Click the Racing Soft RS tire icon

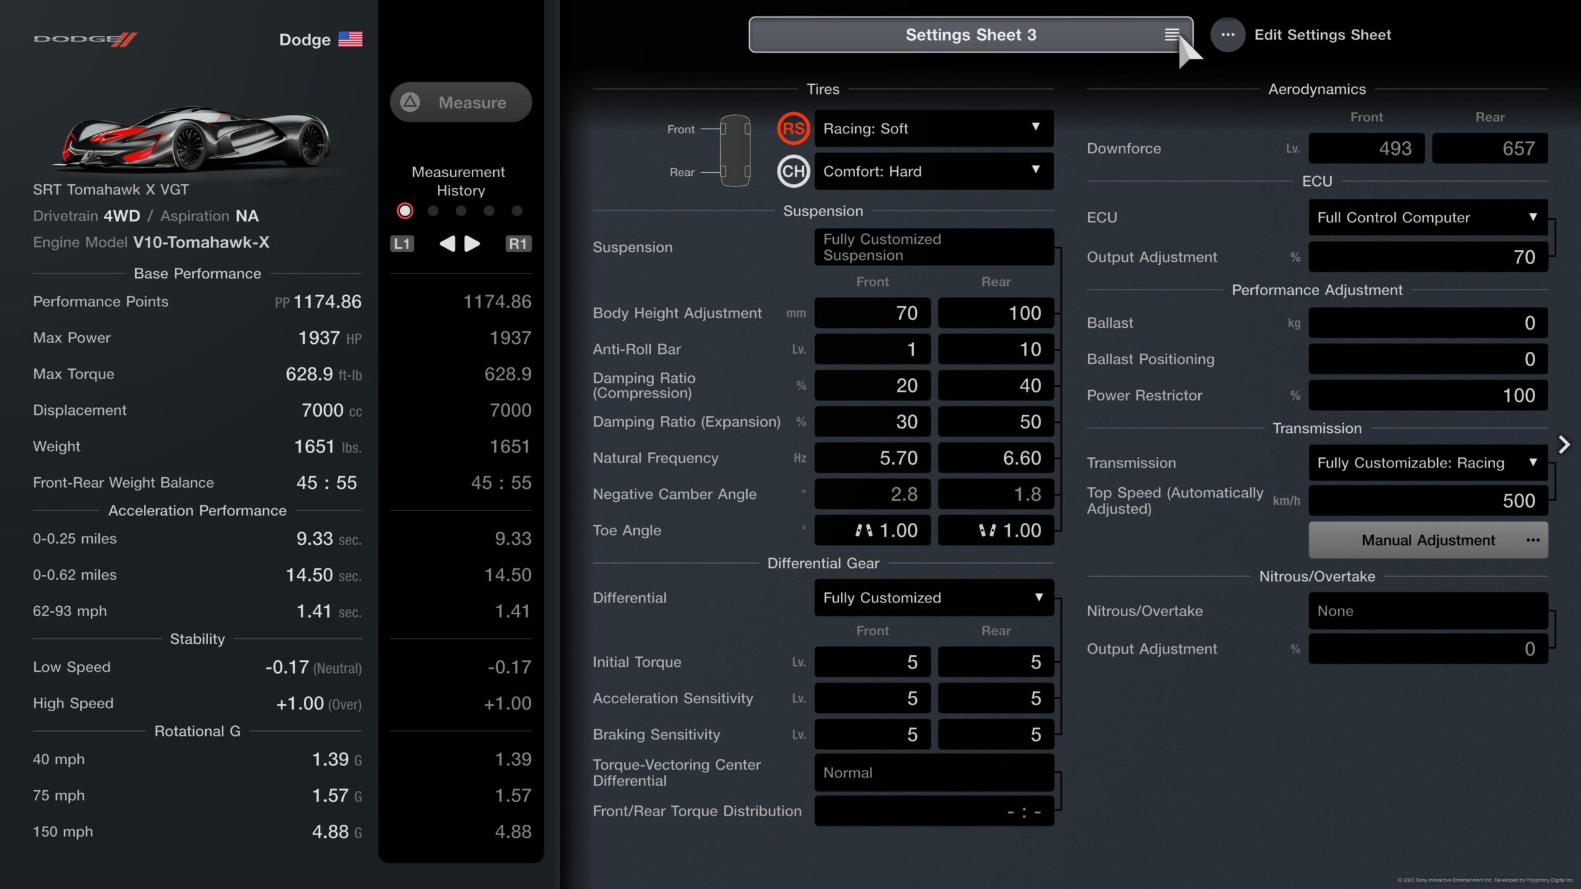793,128
